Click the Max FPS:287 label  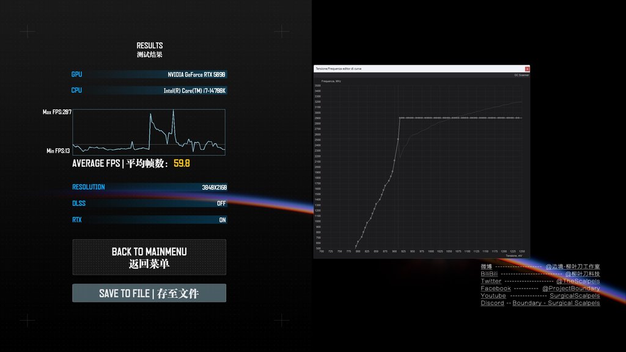(x=57, y=112)
